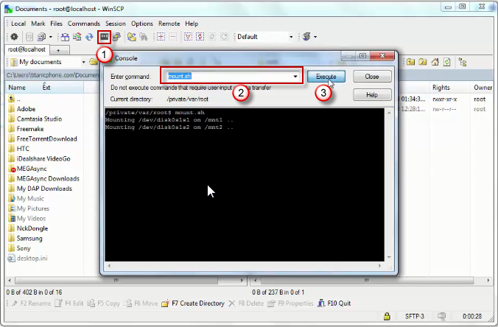Click the Queue view icon in toolbar

[x=29, y=37]
